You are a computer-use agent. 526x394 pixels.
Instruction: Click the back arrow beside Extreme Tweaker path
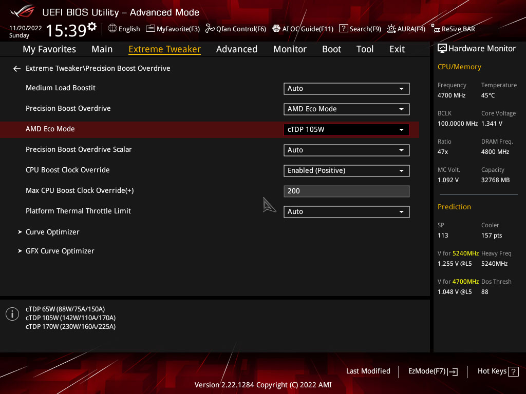(x=17, y=69)
